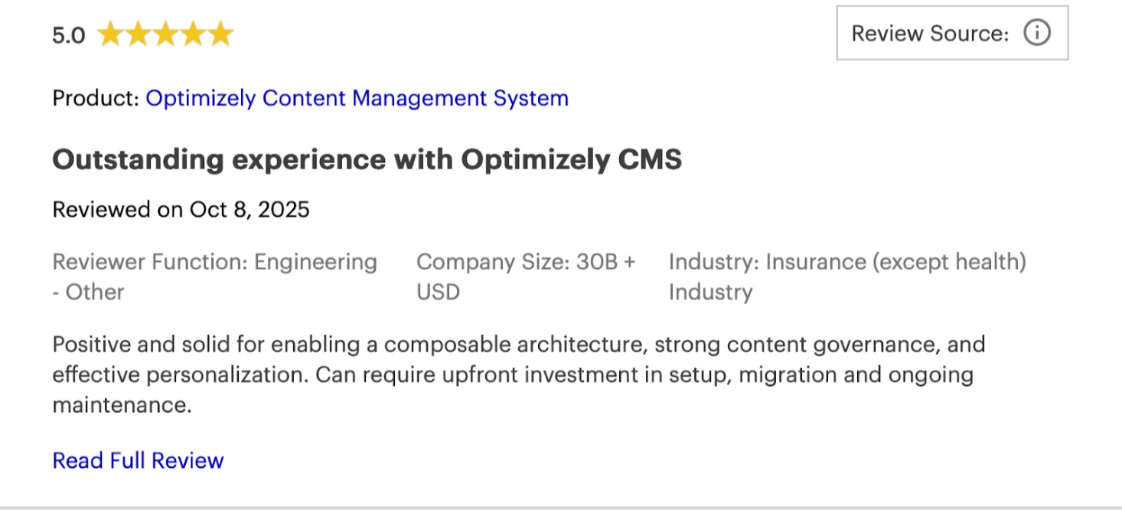Open the Optimizely Content Management System link
The image size is (1122, 510).
357,98
